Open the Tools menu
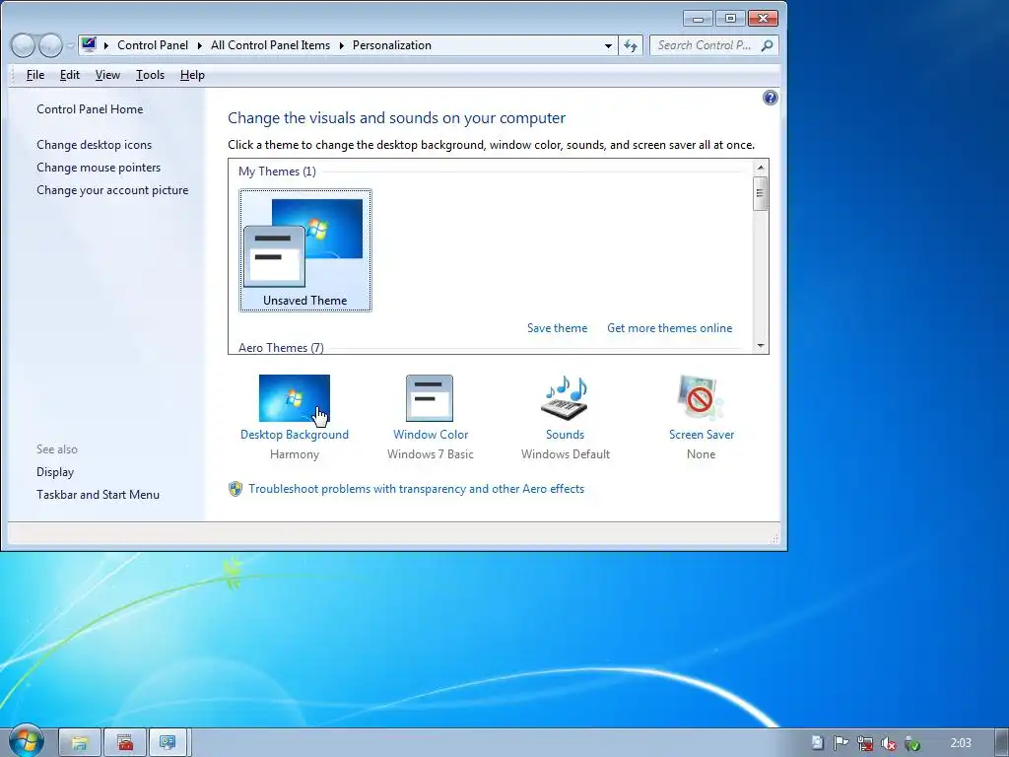Screen dimensions: 1009x757 point(150,75)
